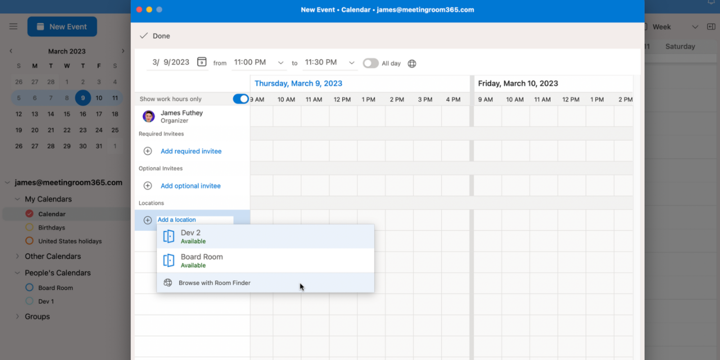Select Board Room from location list
Image resolution: width=720 pixels, height=360 pixels.
click(x=266, y=260)
